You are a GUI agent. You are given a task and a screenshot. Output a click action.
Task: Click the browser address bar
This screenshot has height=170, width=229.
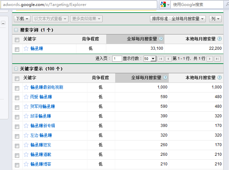click(x=79, y=5)
